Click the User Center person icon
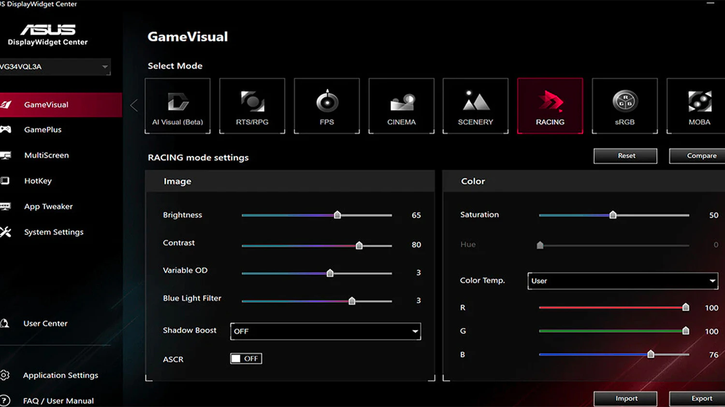 click(4, 323)
